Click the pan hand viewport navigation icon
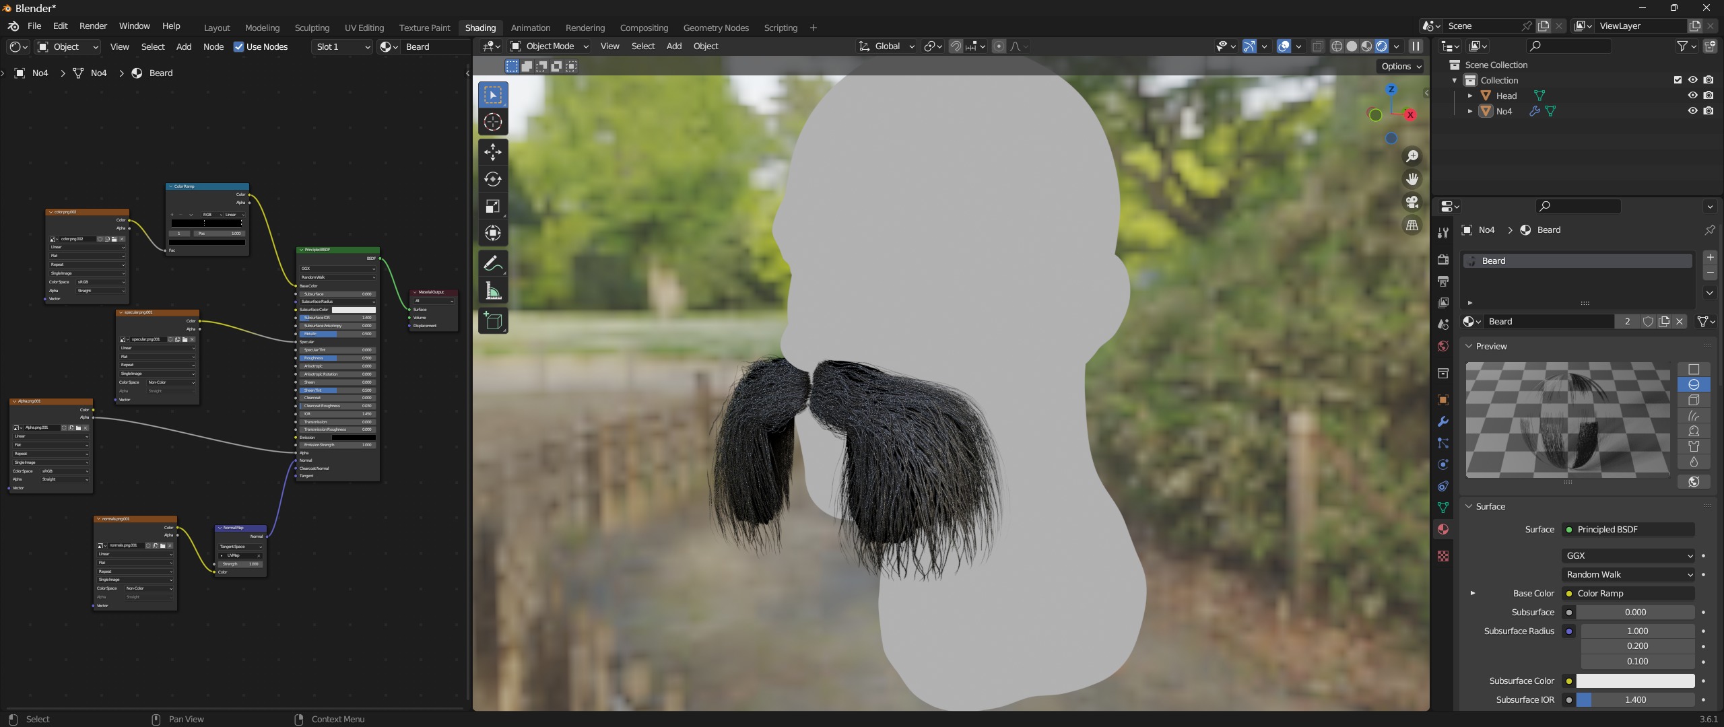1724x727 pixels. (x=1412, y=179)
